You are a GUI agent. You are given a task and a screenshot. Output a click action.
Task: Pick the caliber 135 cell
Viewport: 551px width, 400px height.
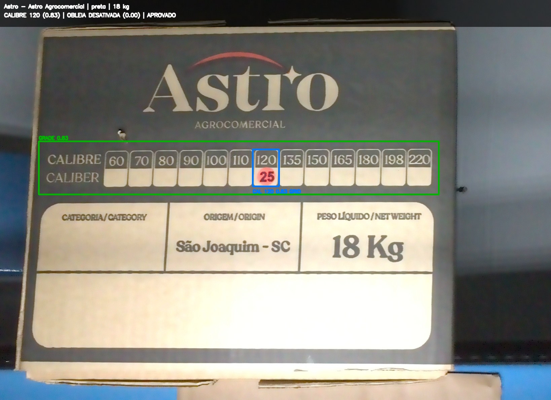tap(292, 167)
